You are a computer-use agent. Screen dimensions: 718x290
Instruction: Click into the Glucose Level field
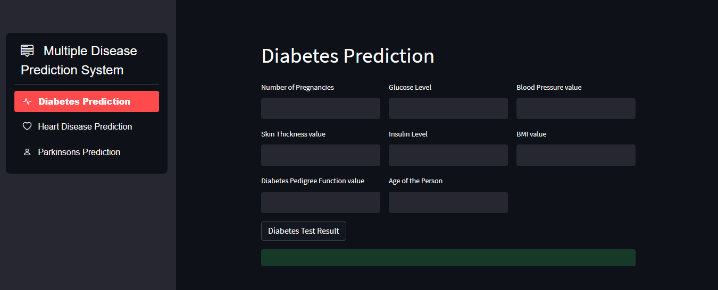click(448, 108)
